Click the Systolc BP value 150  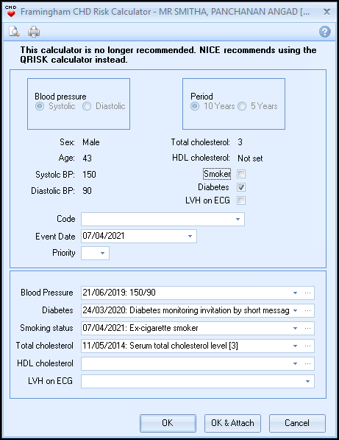89,175
